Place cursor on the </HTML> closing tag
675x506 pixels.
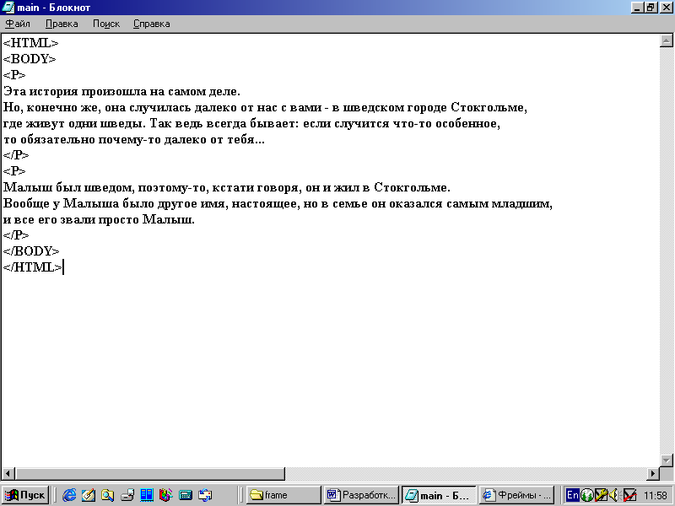32,267
